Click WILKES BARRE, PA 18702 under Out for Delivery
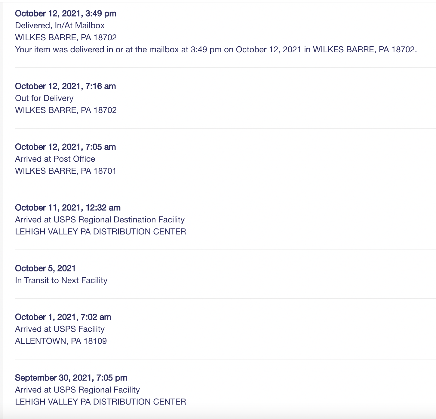The width and height of the screenshot is (436, 419). pyautogui.click(x=66, y=110)
